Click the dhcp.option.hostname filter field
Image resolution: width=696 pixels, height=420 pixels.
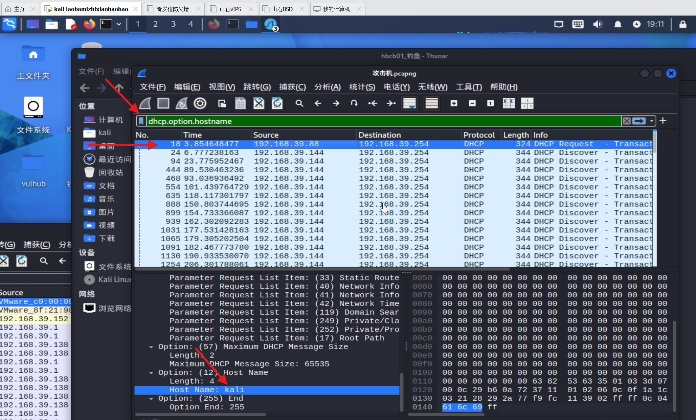point(384,121)
